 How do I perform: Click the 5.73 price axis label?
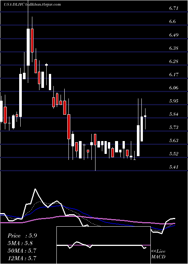point(174,127)
